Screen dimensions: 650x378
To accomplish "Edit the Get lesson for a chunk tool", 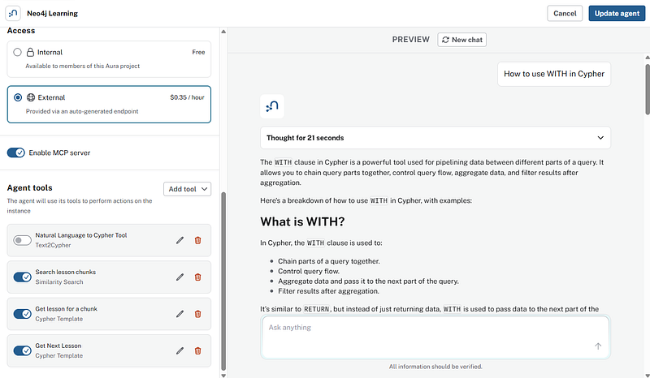I will [180, 314].
